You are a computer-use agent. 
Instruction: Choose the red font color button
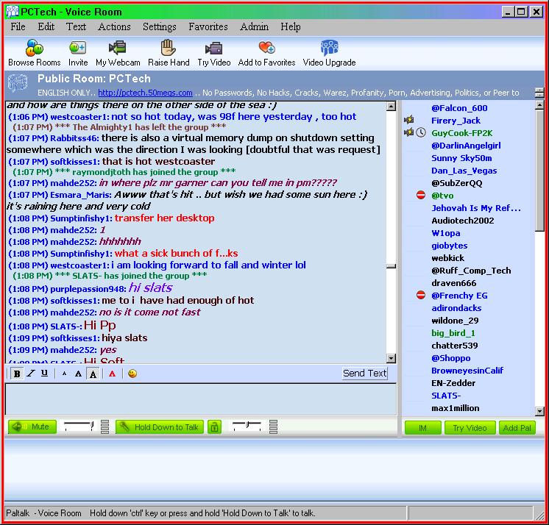pyautogui.click(x=112, y=374)
